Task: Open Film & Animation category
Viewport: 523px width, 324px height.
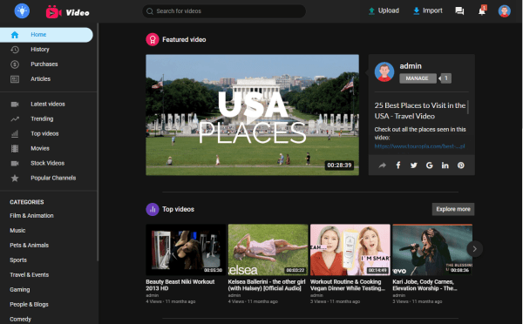Action: pyautogui.click(x=31, y=216)
